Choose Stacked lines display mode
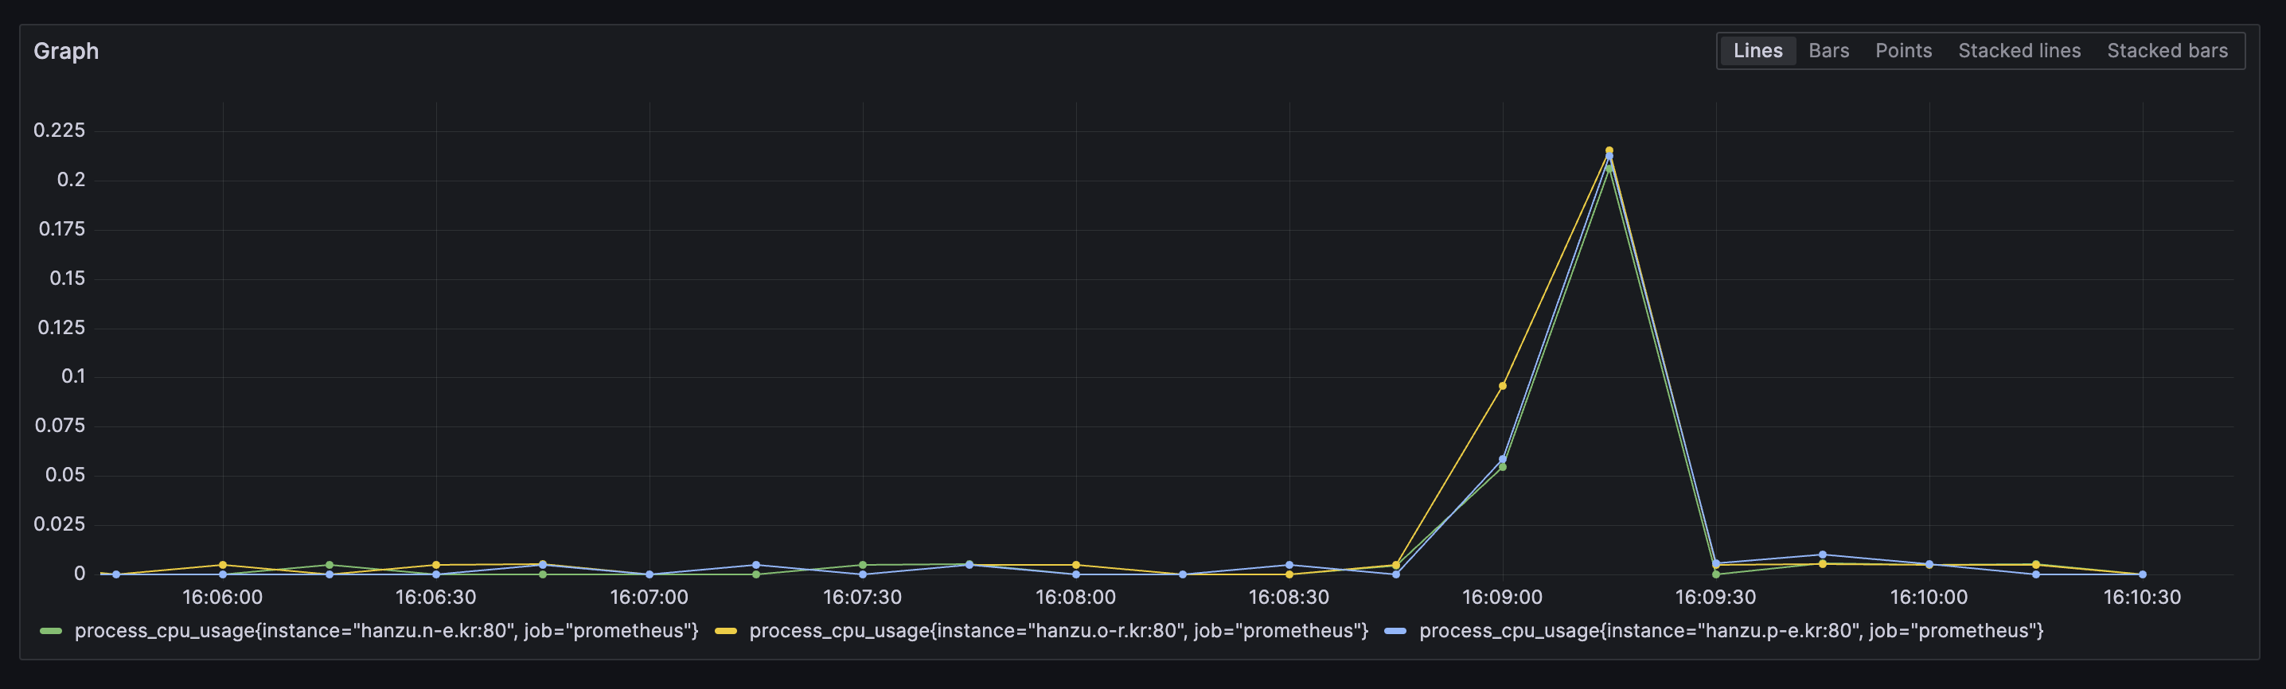The width and height of the screenshot is (2286, 689). (2019, 51)
